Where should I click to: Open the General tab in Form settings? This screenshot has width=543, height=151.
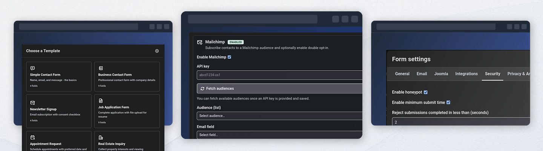[x=402, y=74]
